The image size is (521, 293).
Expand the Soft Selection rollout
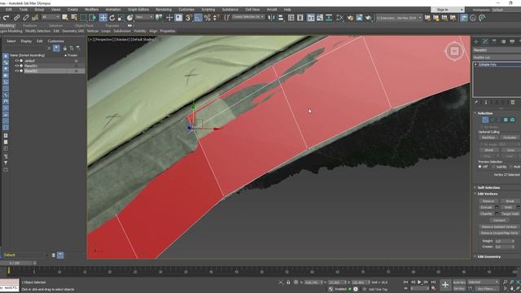point(488,187)
